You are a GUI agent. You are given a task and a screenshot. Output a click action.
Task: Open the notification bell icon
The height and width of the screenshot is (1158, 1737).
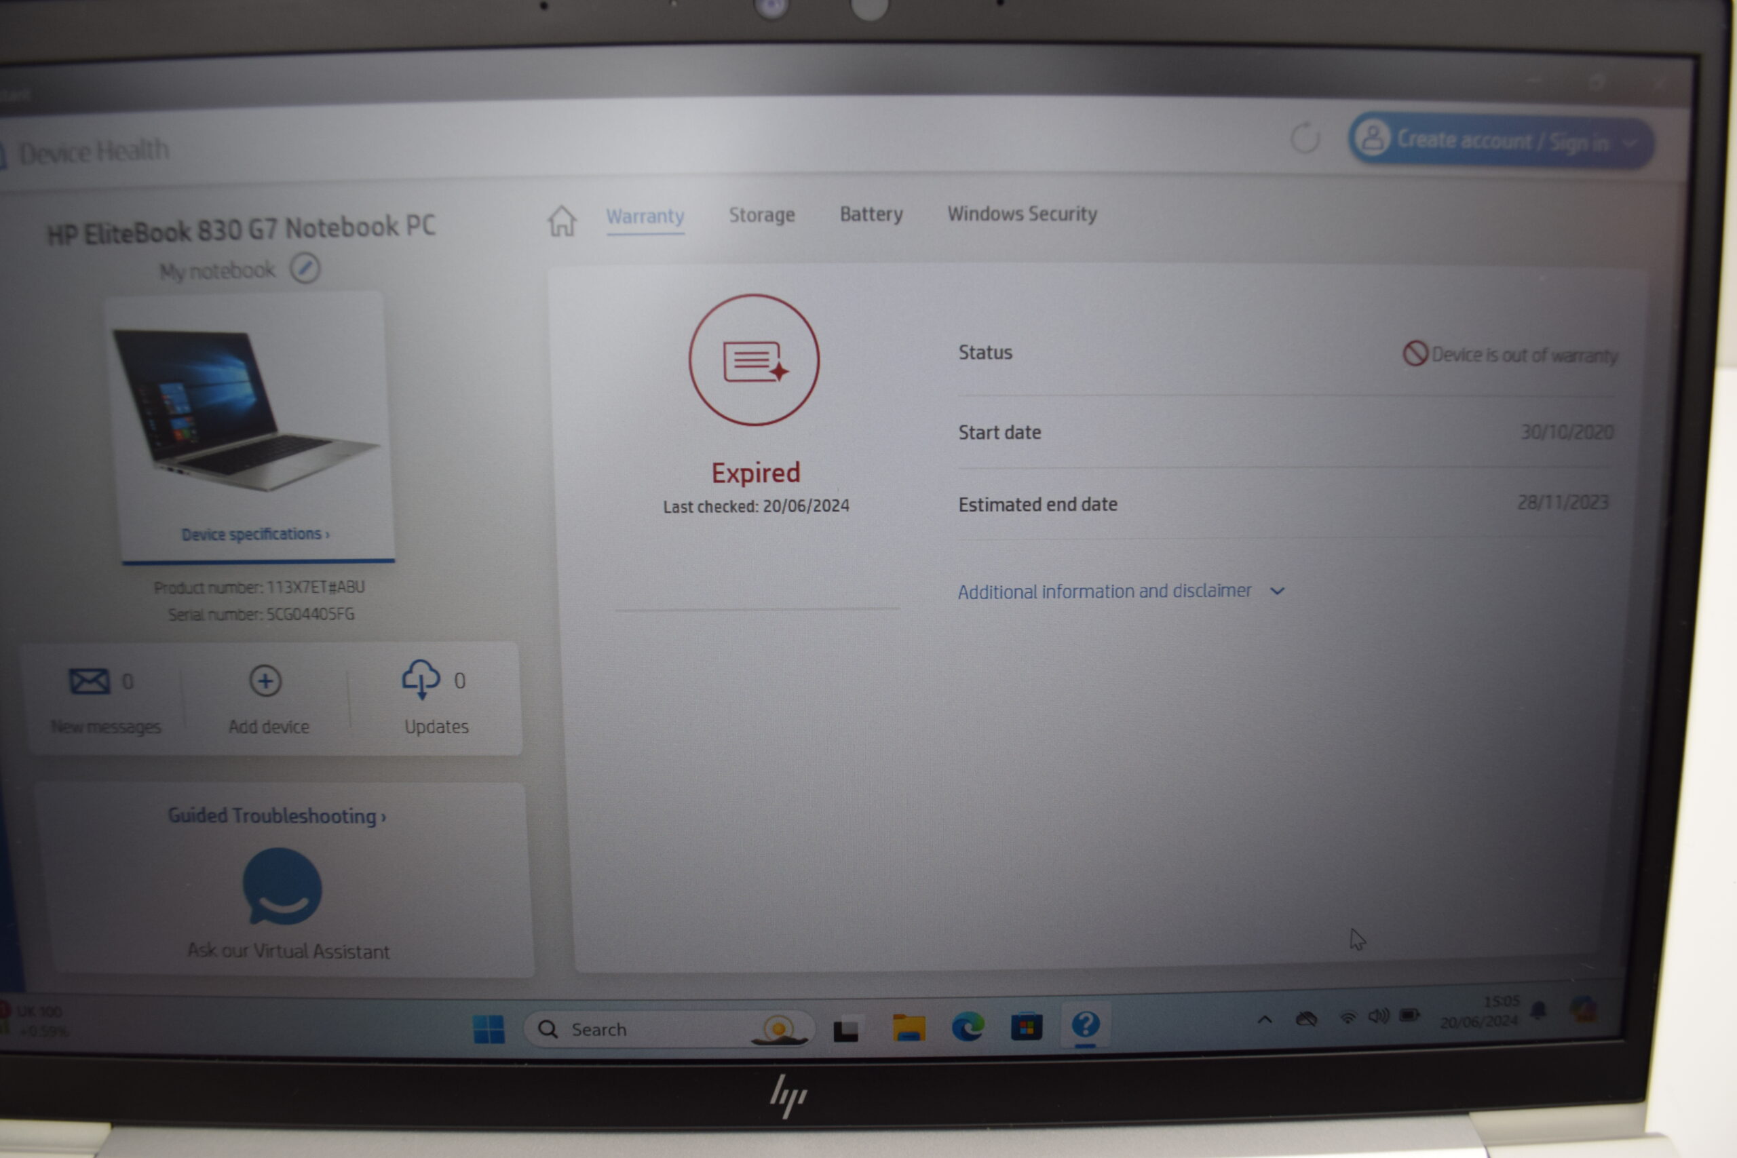(1538, 1009)
